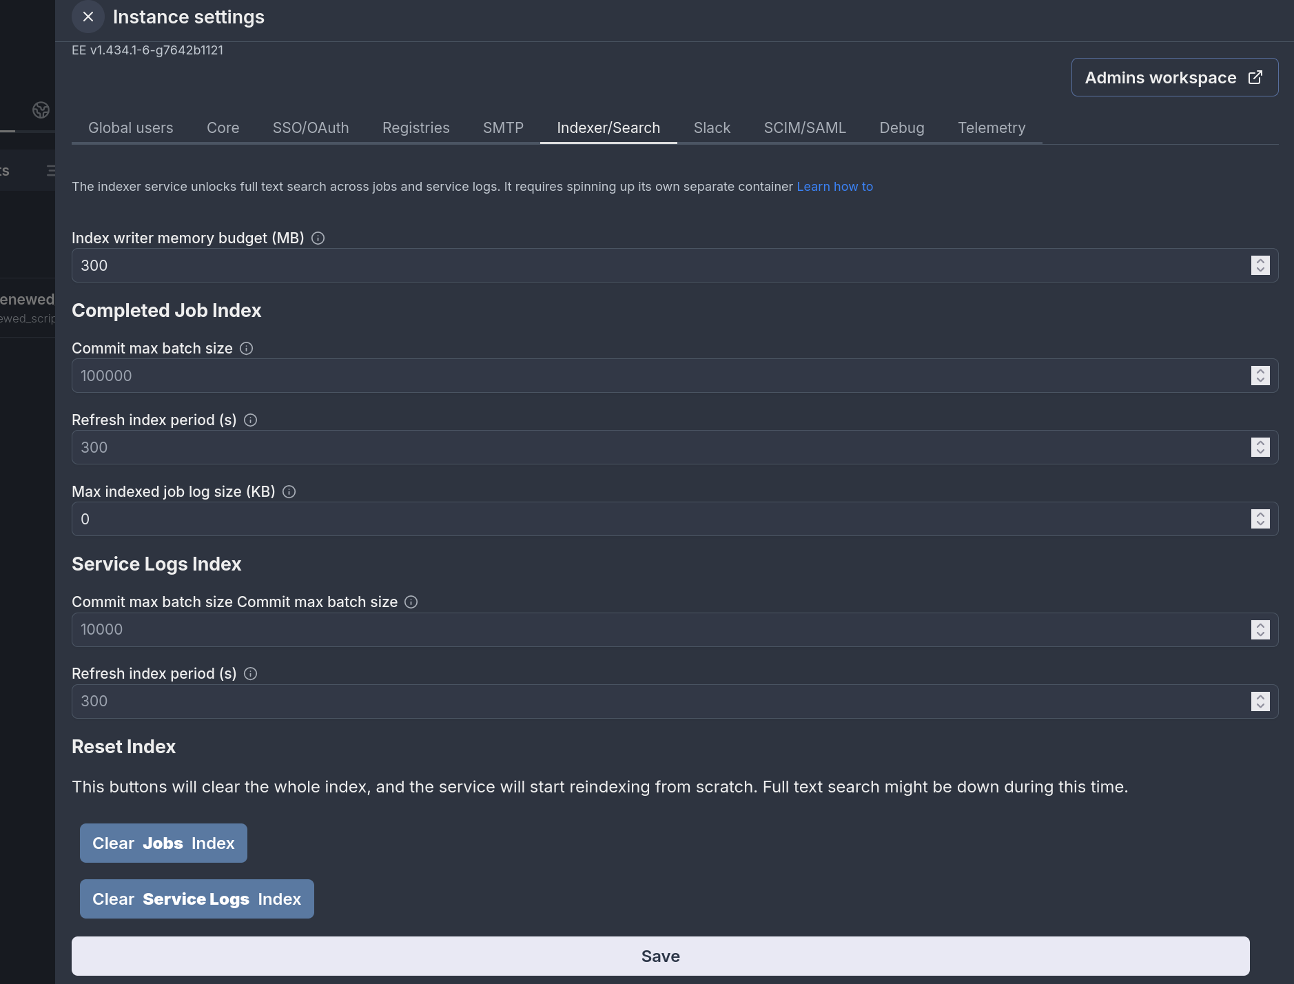1294x984 pixels.
Task: Click the external link icon on Admins workspace
Action: pos(1255,77)
